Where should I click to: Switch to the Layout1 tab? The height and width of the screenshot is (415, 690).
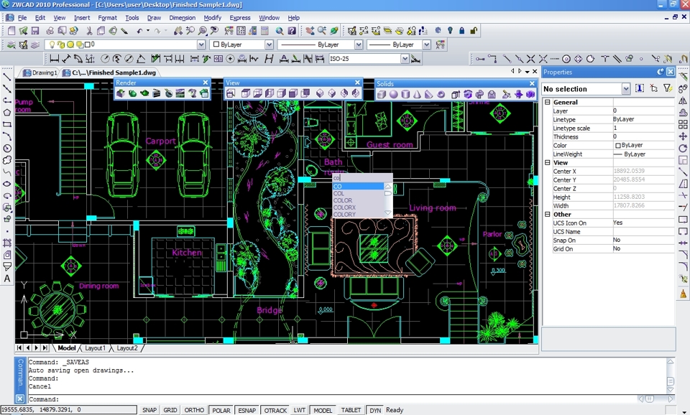tap(95, 348)
